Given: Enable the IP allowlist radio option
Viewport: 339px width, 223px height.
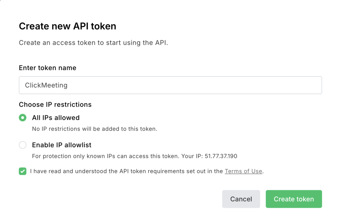Looking at the screenshot, I should point(23,145).
